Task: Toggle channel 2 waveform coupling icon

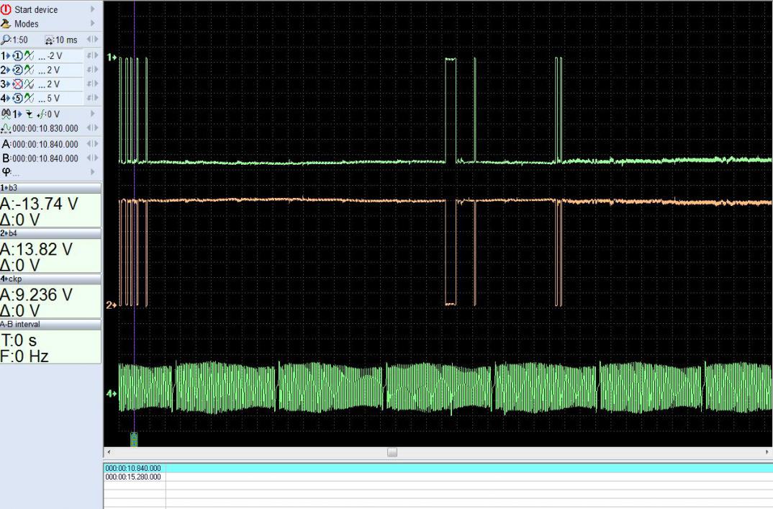Action: (x=29, y=70)
